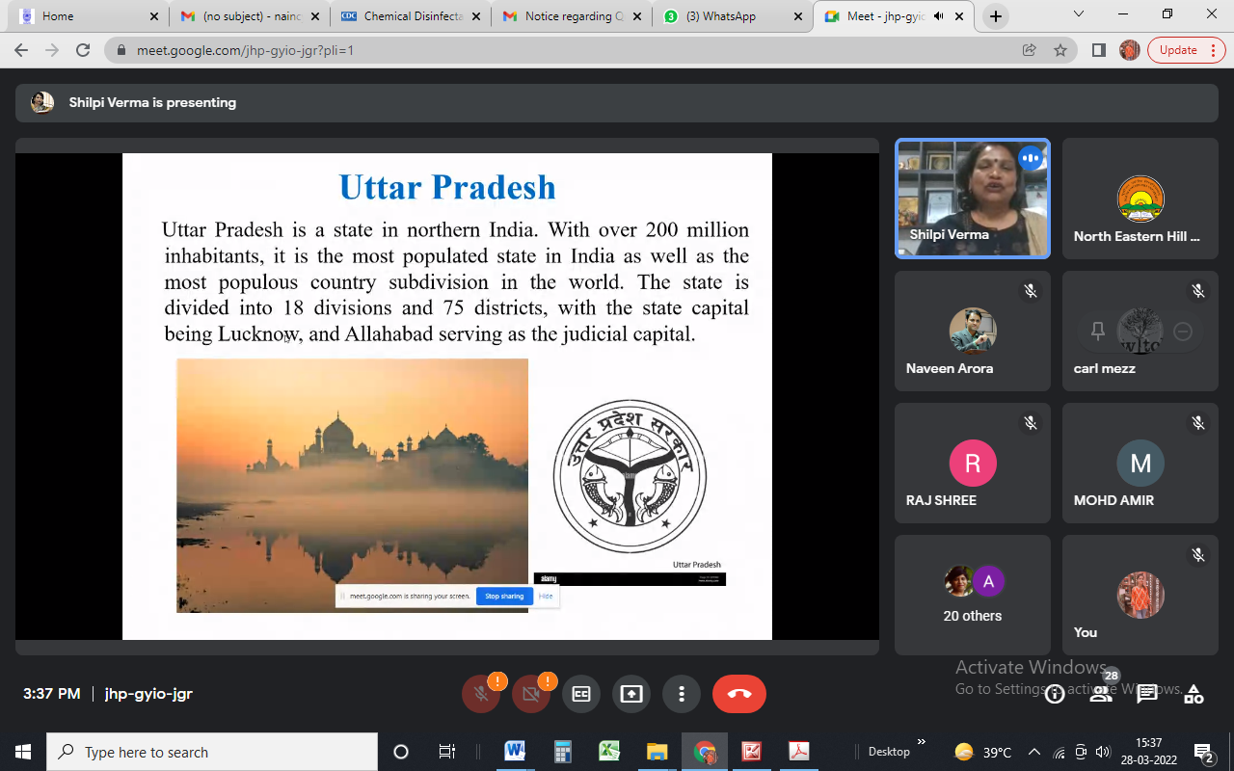Open File Explorer from the taskbar
This screenshot has width=1234, height=771.
(x=657, y=752)
